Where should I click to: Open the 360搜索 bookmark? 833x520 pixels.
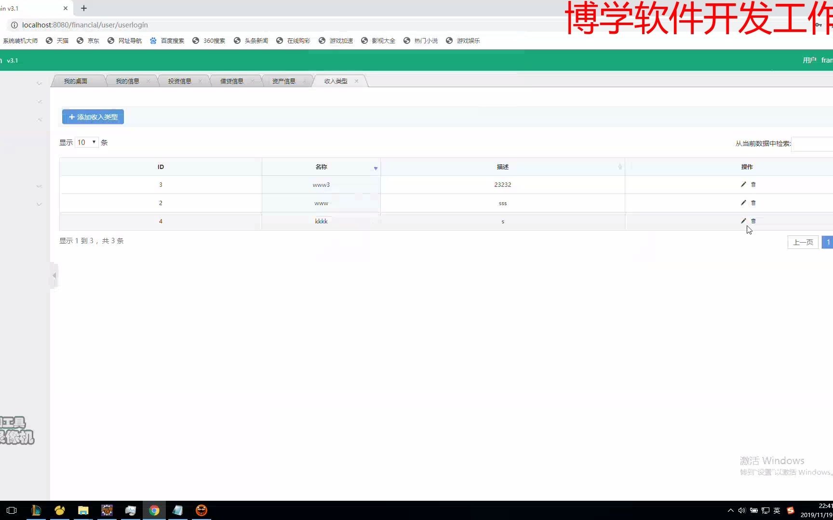pyautogui.click(x=209, y=41)
